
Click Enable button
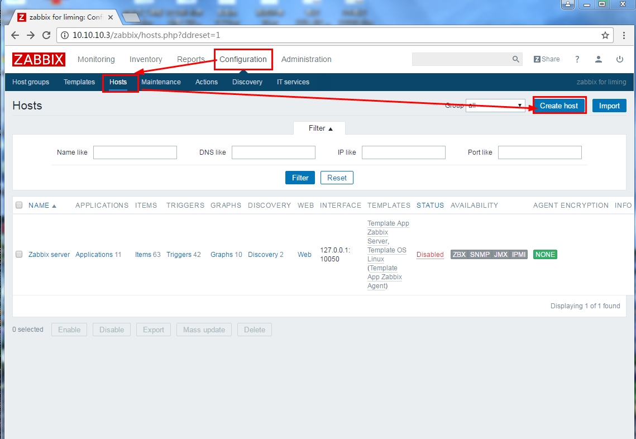pos(69,330)
